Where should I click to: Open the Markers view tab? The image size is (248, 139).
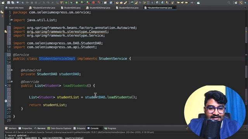pyautogui.click(x=11, y=128)
